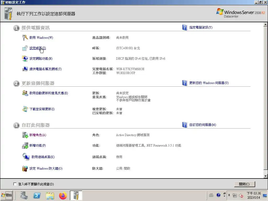Screen dimensions: 268x201
Task: Click the .NET Framework 3.5.1 功能 text
Action: coord(164,146)
